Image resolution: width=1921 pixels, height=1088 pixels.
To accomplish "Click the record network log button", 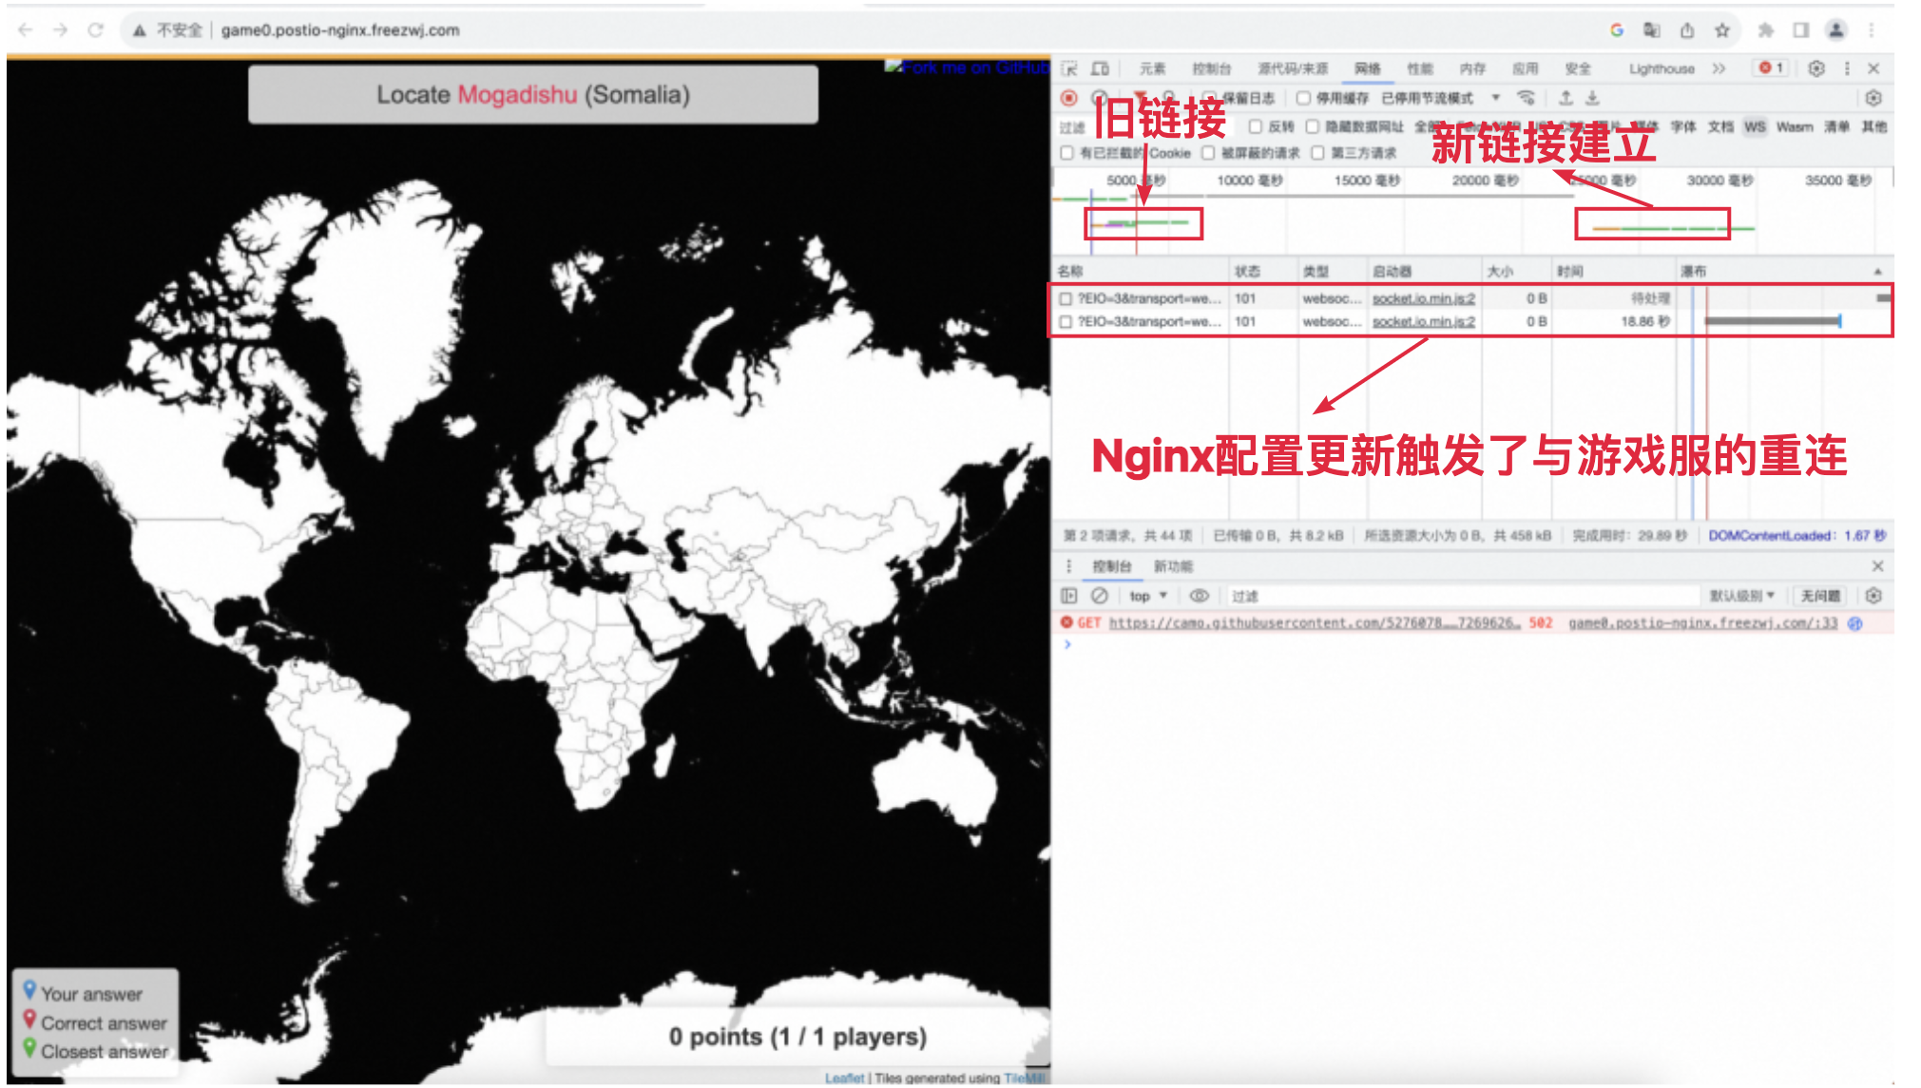I will [x=1069, y=98].
